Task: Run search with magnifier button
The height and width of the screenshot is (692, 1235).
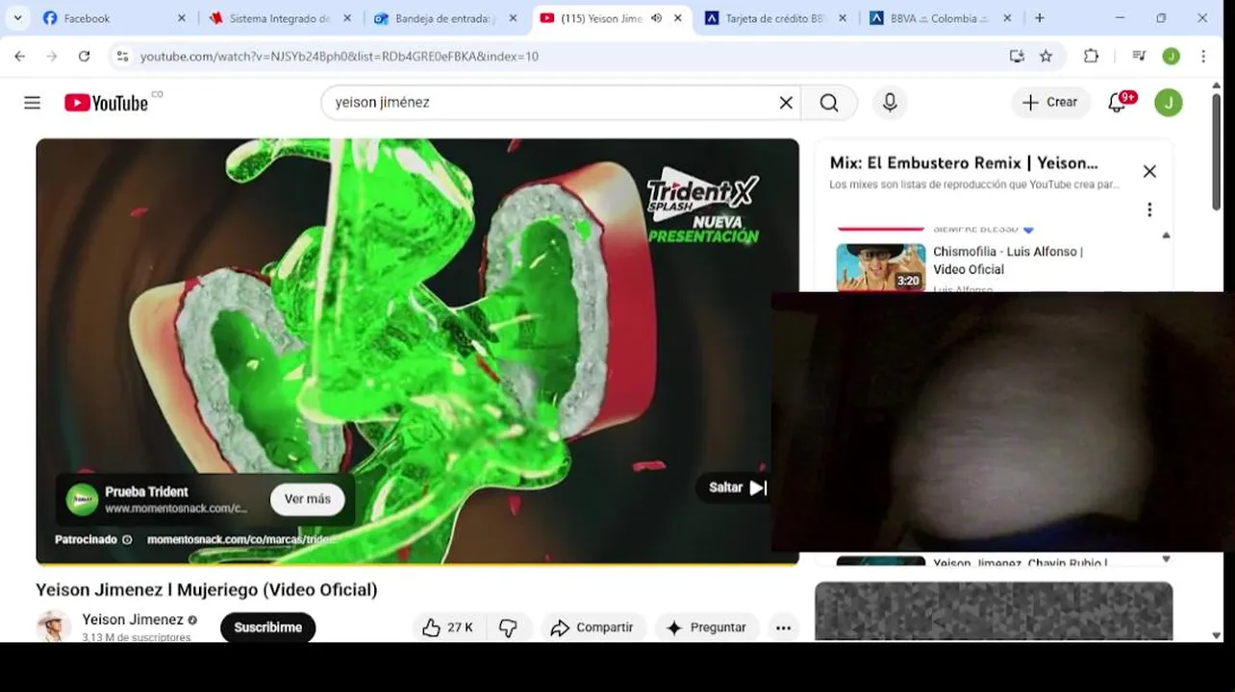Action: tap(829, 103)
